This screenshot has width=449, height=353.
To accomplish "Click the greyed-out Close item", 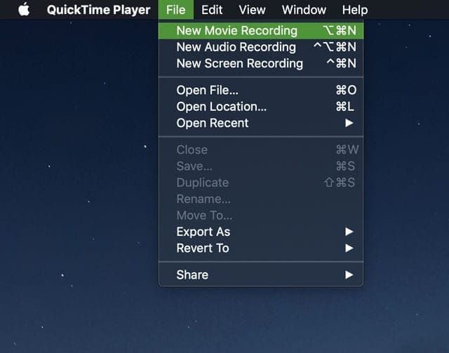I will coord(261,150).
